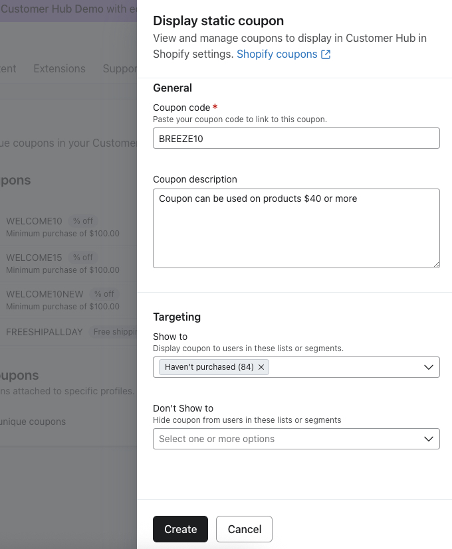Remove the Haven't purchased segment tag
The width and height of the screenshot is (452, 549).
[x=261, y=367]
